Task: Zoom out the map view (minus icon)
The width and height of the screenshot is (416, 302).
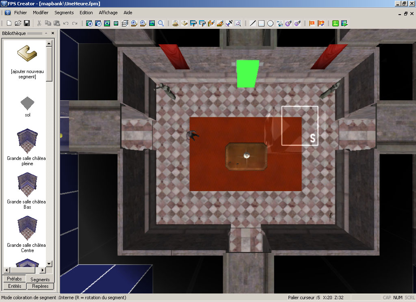Action: click(x=98, y=23)
